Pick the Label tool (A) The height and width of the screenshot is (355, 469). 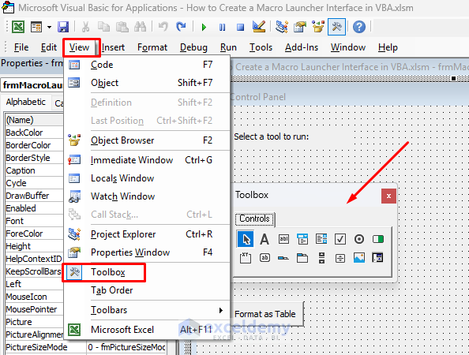pyautogui.click(x=265, y=239)
